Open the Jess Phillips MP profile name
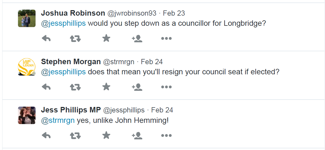 point(71,110)
